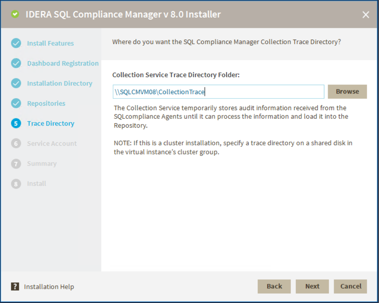
Task: Click the Collection Trace Directory path field
Action: coord(218,92)
